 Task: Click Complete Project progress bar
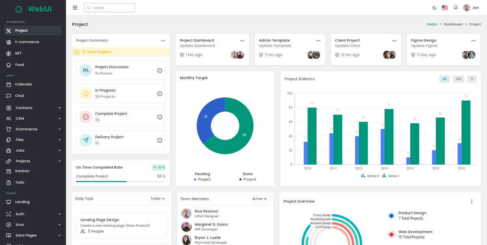click(x=121, y=182)
